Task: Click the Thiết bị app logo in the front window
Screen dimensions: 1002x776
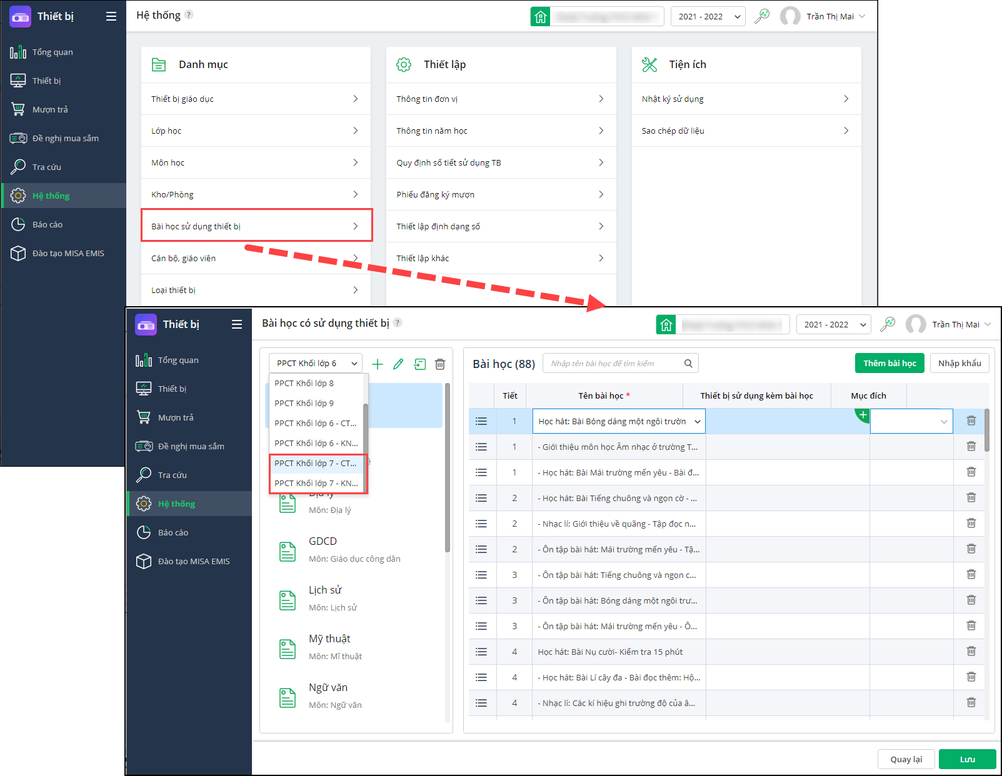Action: [x=146, y=324]
